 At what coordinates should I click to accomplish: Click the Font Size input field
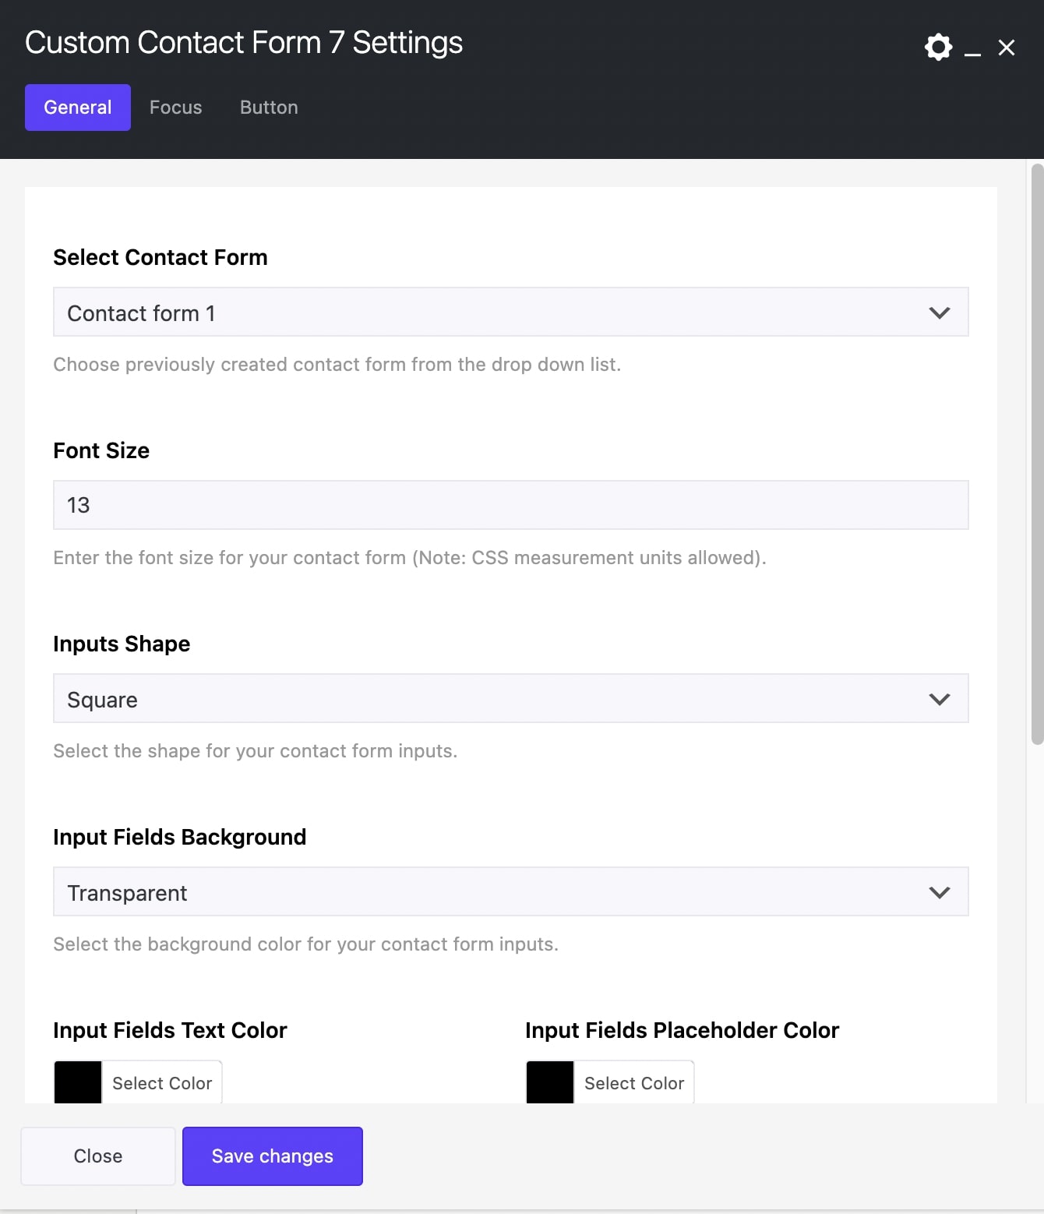click(x=510, y=505)
